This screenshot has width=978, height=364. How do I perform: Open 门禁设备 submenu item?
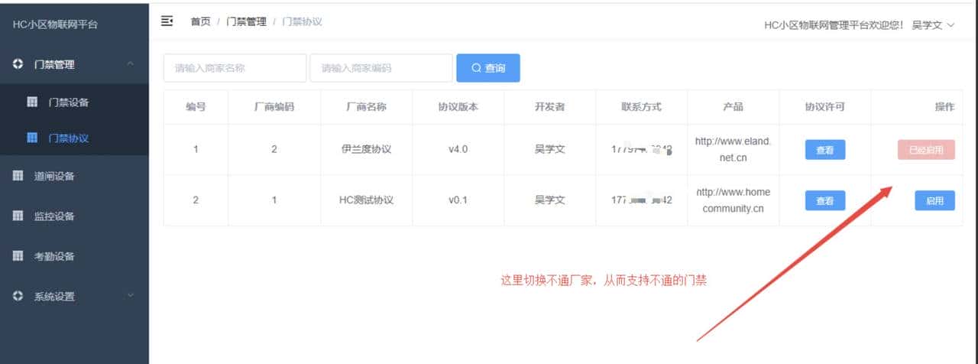[74, 102]
